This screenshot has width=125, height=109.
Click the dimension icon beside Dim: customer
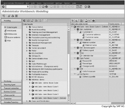tap(78, 29)
